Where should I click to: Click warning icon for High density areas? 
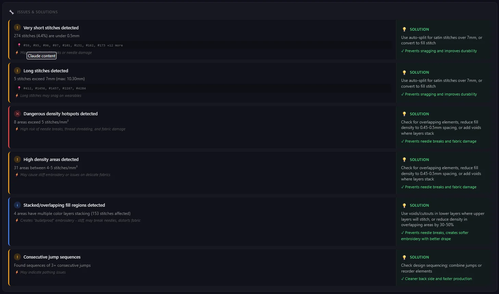17,159
